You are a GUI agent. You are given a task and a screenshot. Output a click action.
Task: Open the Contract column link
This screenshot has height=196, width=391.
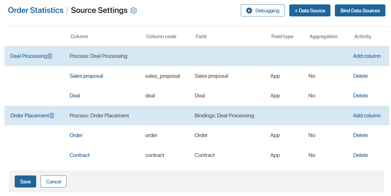pos(79,155)
